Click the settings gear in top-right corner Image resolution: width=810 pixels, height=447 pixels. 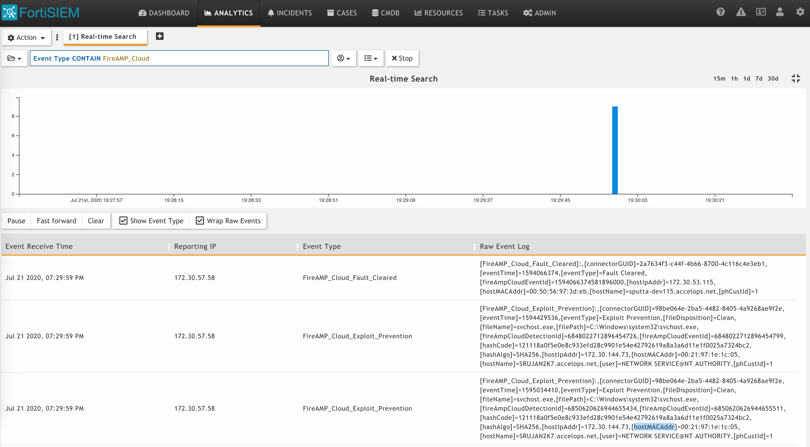(x=800, y=12)
